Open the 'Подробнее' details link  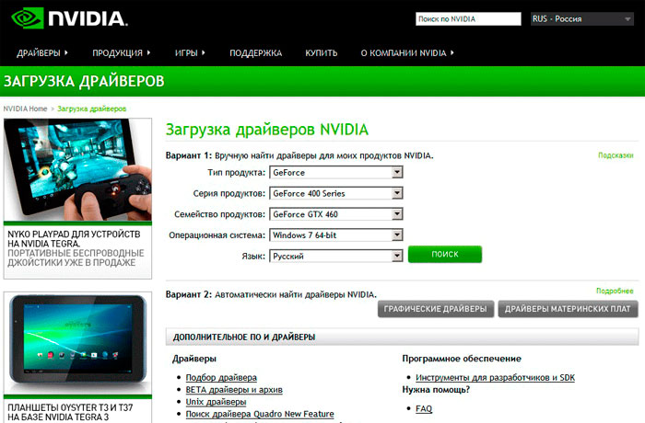(615, 291)
